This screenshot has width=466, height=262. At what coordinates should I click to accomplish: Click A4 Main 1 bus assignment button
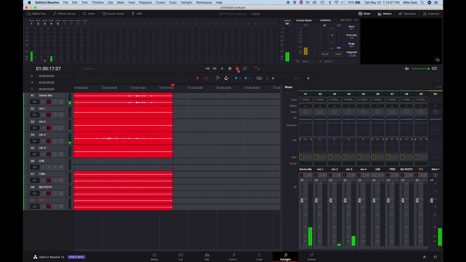point(344,157)
